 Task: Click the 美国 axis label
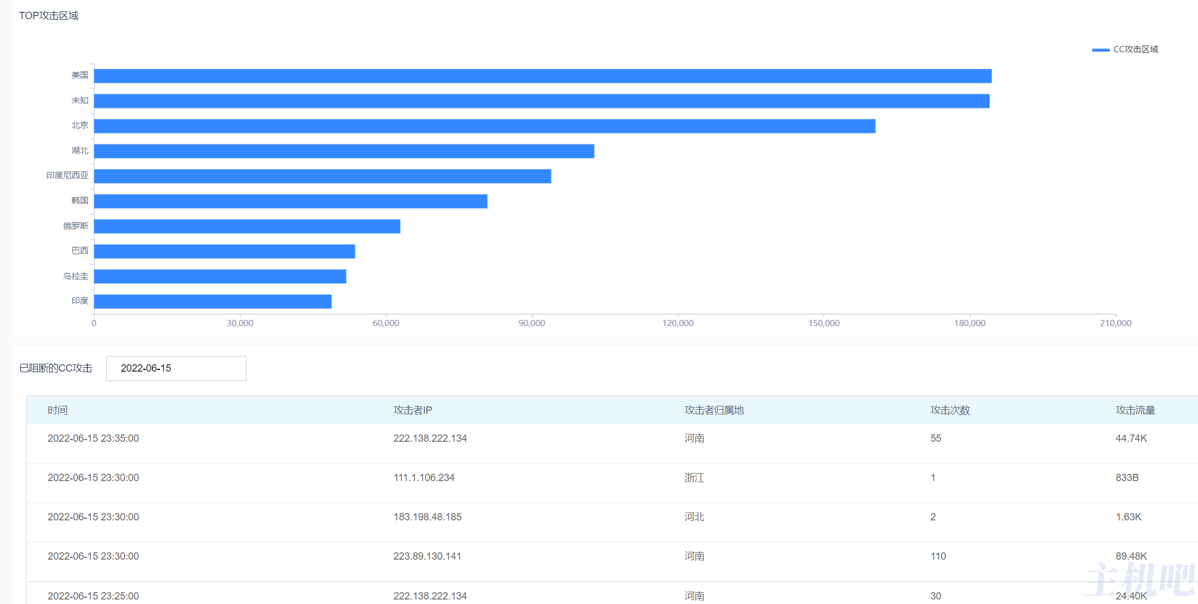click(x=80, y=75)
